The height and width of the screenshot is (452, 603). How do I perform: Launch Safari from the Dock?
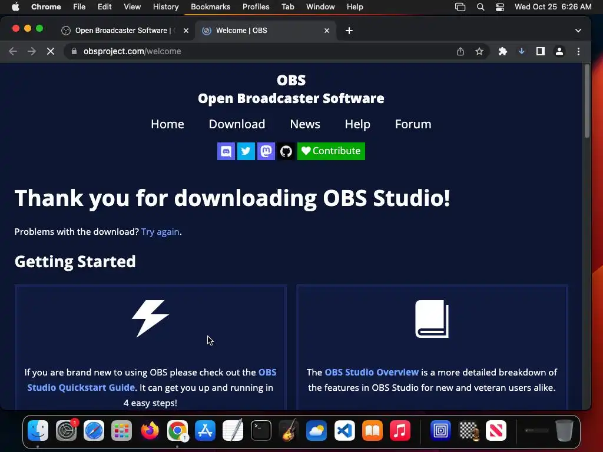tap(94, 430)
